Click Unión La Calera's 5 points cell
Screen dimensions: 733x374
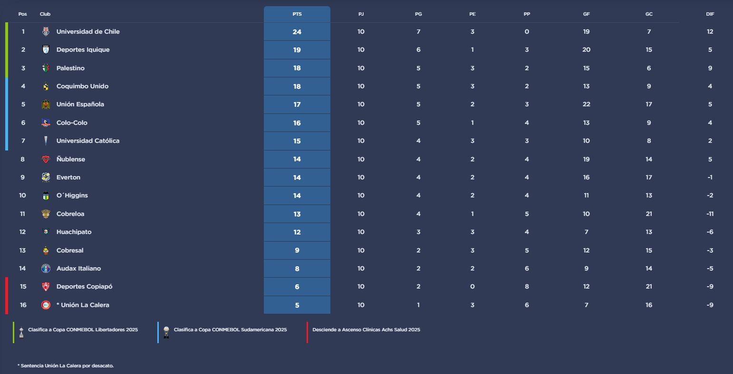[297, 305]
